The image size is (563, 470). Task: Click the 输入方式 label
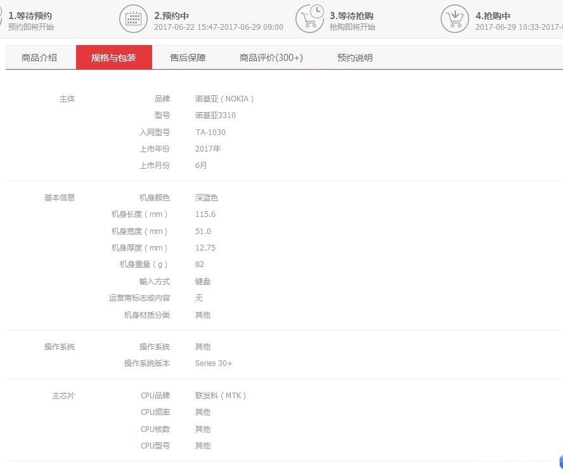(x=155, y=282)
